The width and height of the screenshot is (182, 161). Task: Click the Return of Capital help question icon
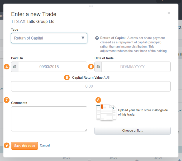pos(97,38)
